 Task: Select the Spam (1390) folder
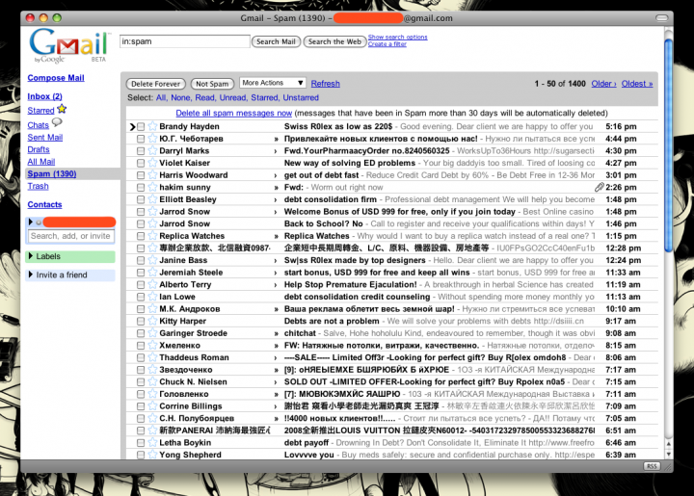(x=52, y=173)
